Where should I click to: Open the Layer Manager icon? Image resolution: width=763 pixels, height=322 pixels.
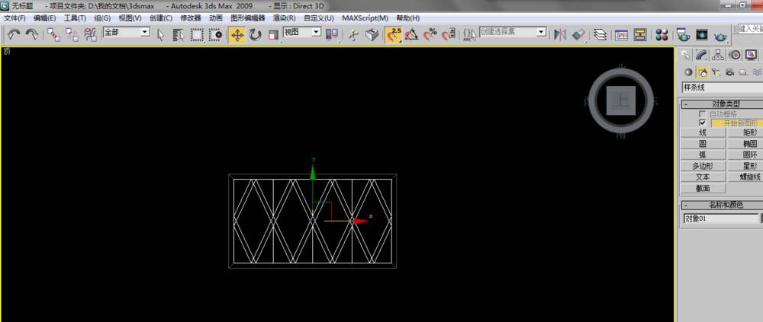(600, 34)
